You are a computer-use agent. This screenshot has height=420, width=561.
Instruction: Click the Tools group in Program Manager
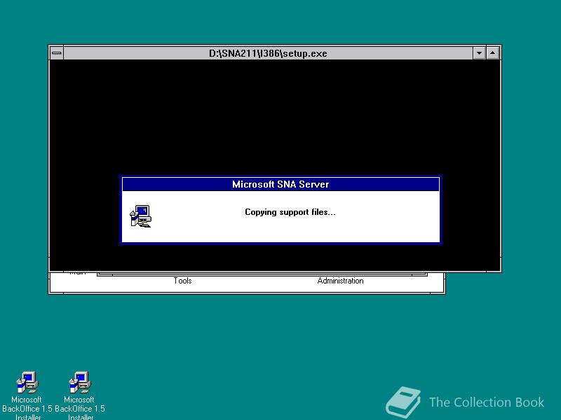(182, 281)
